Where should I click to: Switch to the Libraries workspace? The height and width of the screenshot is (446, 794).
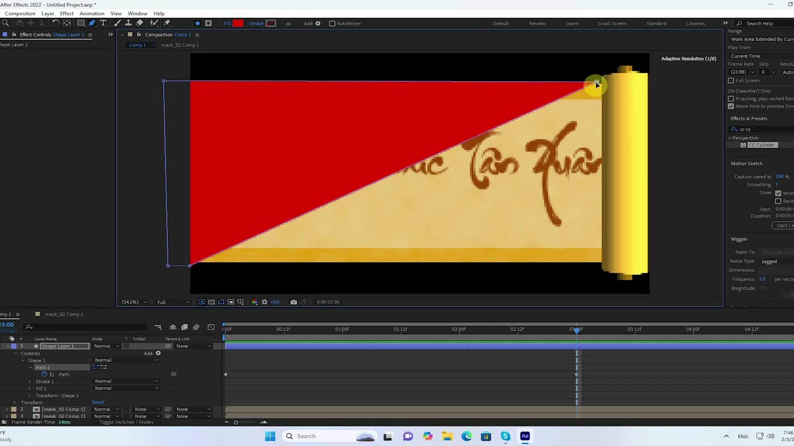(x=695, y=24)
